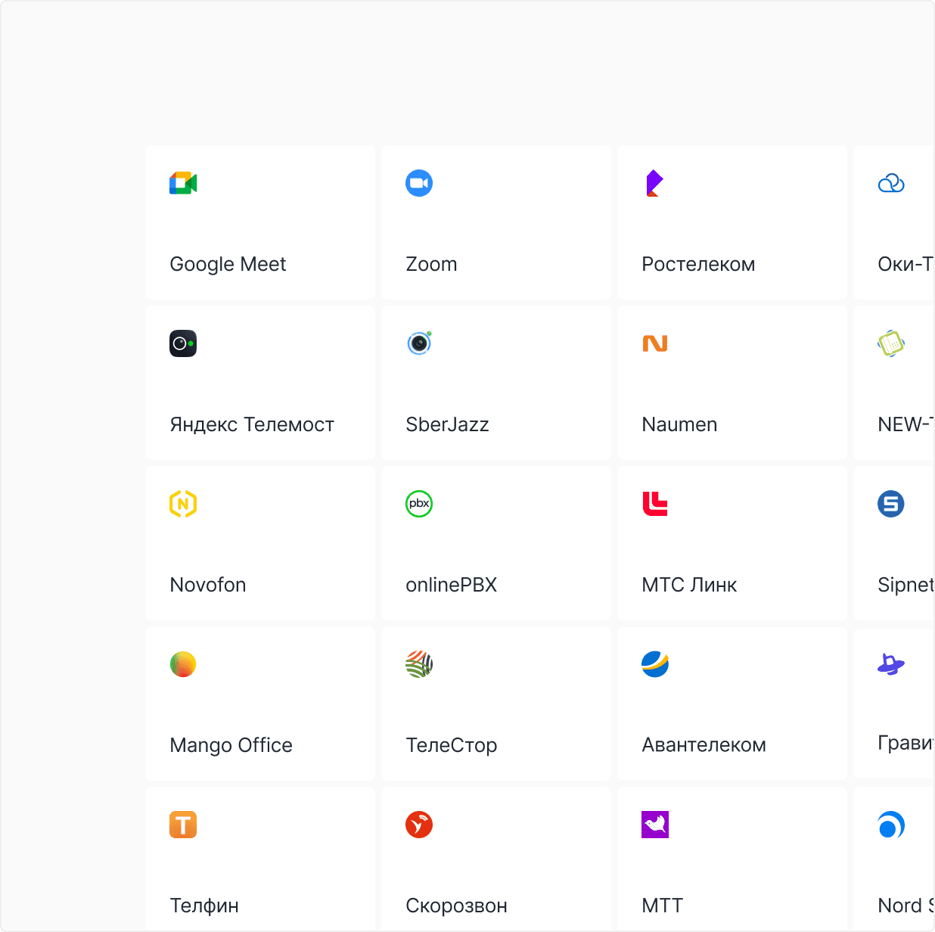Select the ТелеСтор label

tap(452, 745)
